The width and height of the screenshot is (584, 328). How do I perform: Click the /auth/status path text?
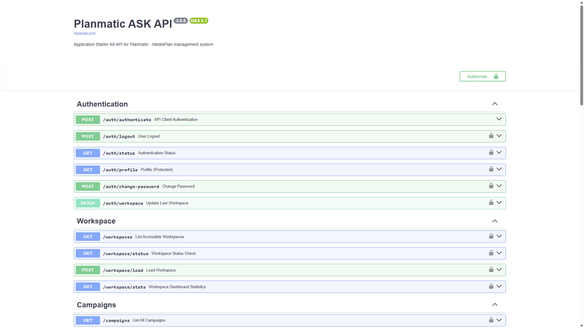(x=119, y=153)
